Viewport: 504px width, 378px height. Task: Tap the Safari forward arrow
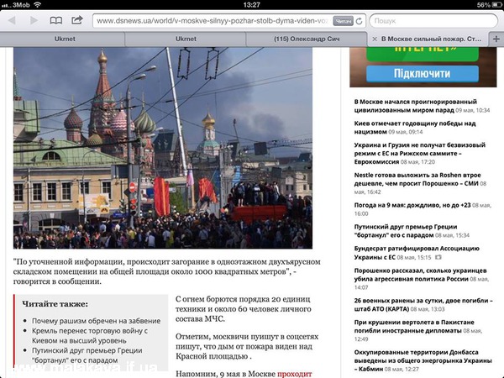(x=34, y=20)
